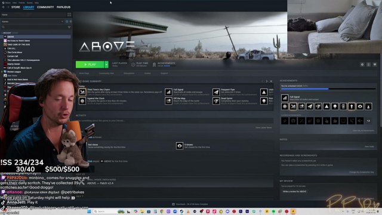The width and height of the screenshot is (382, 215).
Task: Open the PAPAJDUB profile tab
Action: (x=63, y=7)
